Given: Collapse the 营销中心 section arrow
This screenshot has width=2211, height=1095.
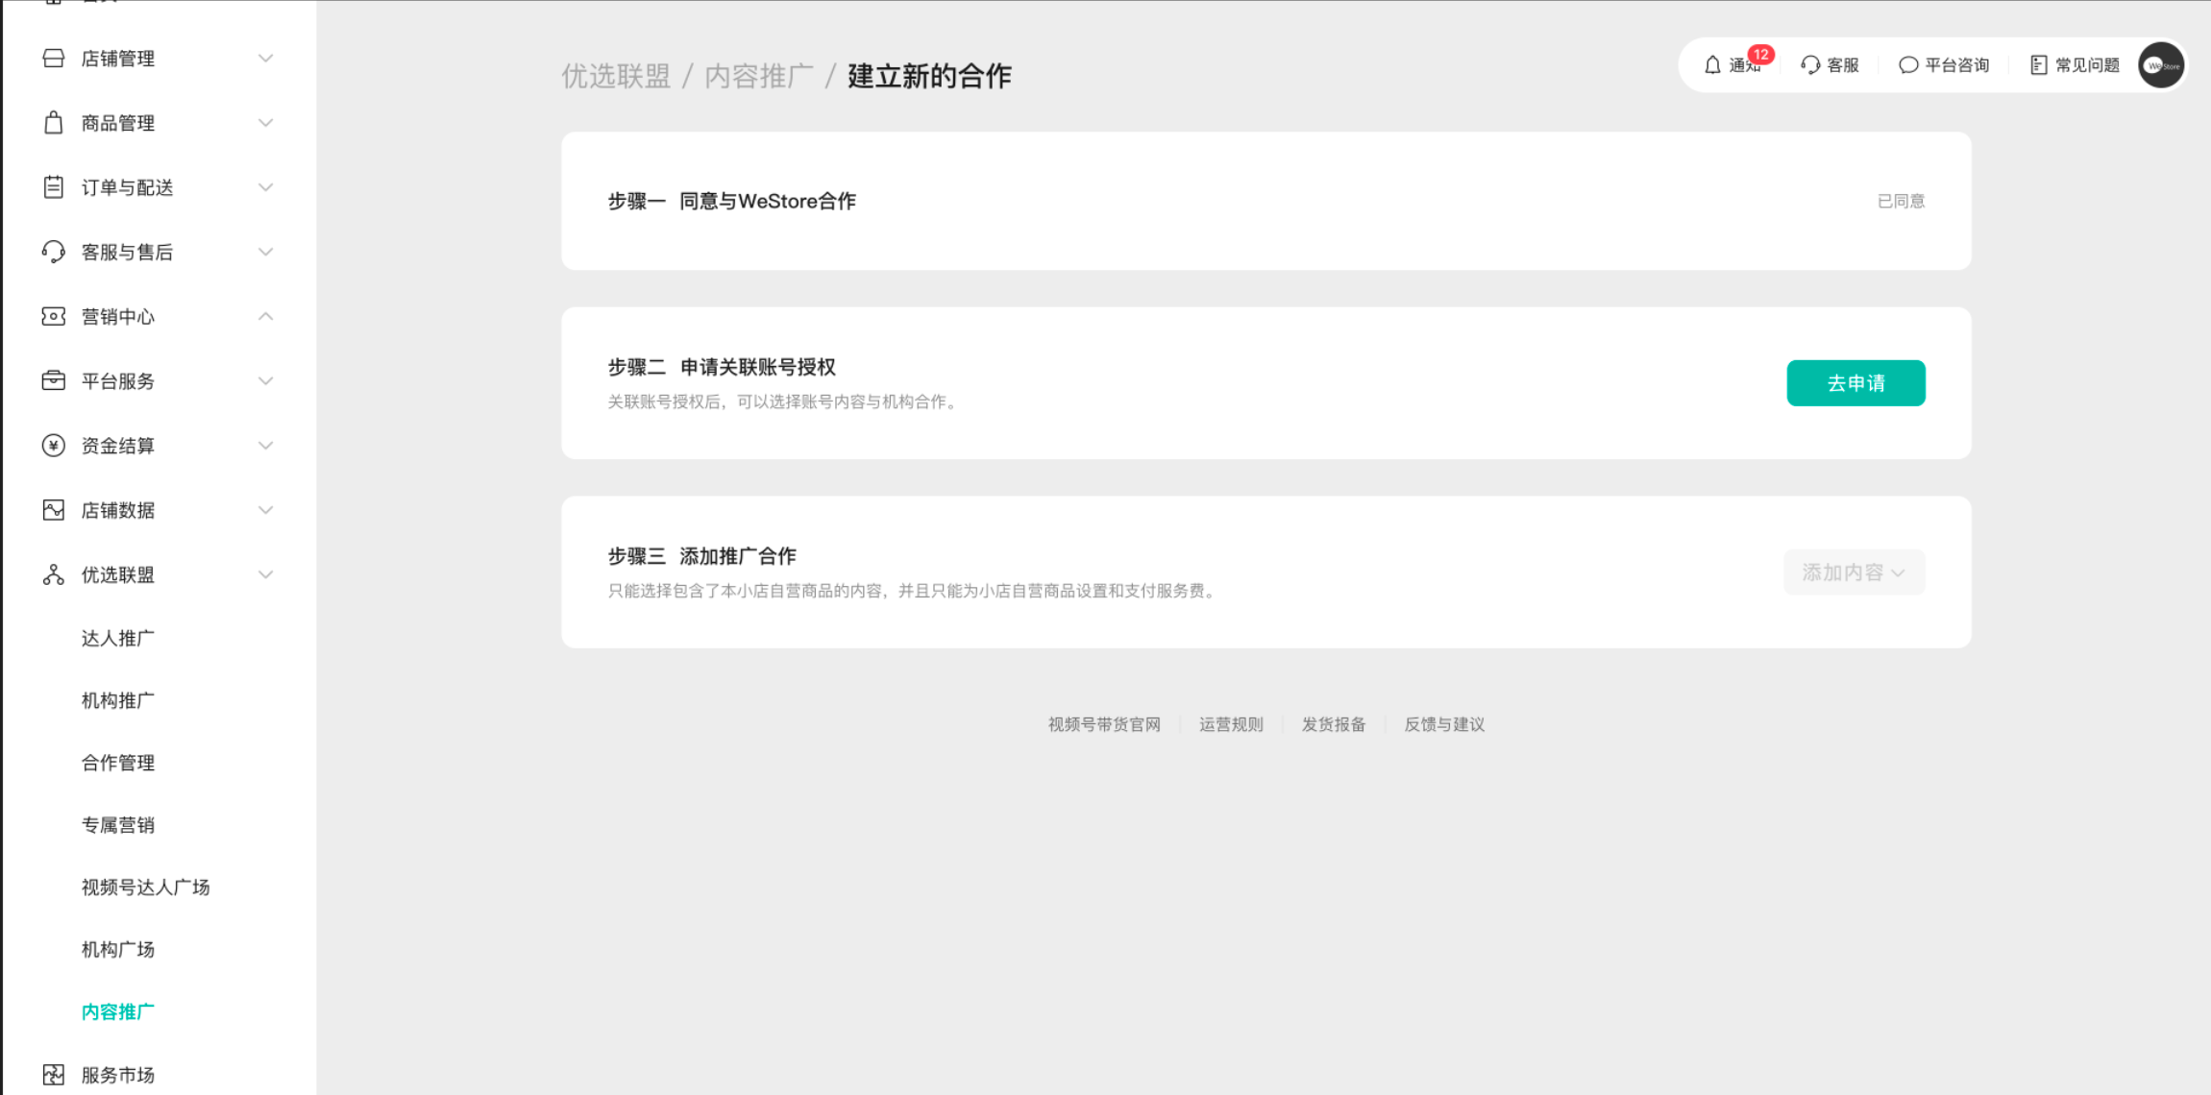Looking at the screenshot, I should (265, 316).
